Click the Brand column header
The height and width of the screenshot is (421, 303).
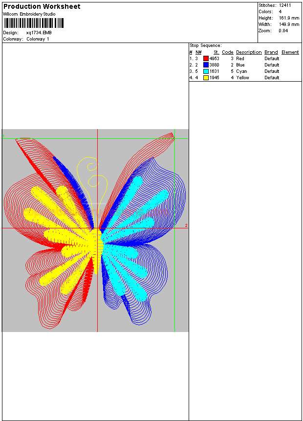tap(271, 52)
